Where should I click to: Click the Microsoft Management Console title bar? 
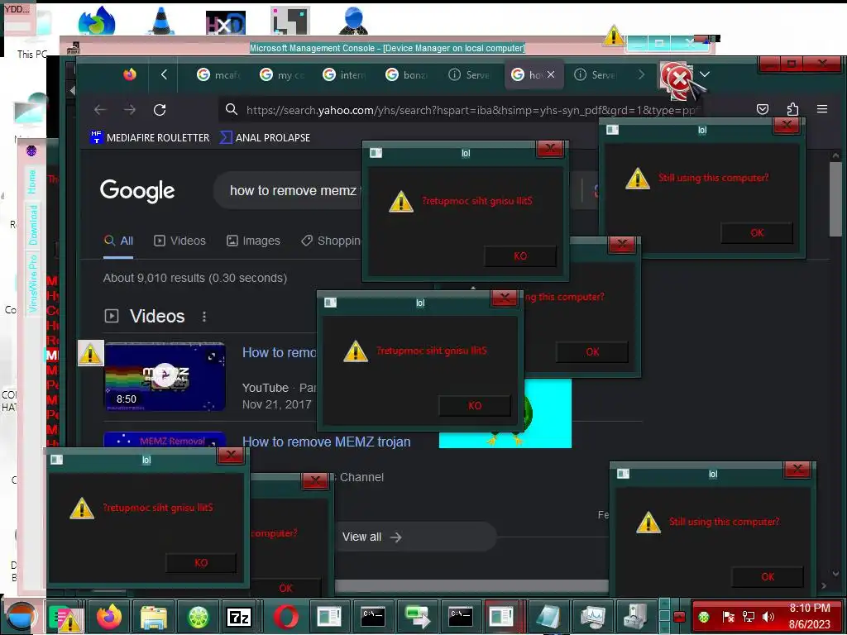tap(387, 48)
